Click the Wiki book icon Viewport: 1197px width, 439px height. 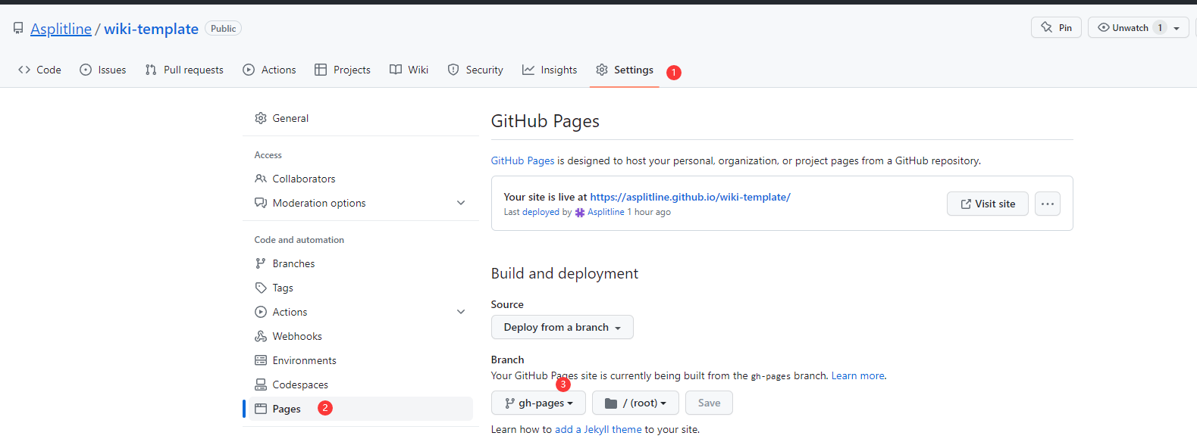[396, 70]
